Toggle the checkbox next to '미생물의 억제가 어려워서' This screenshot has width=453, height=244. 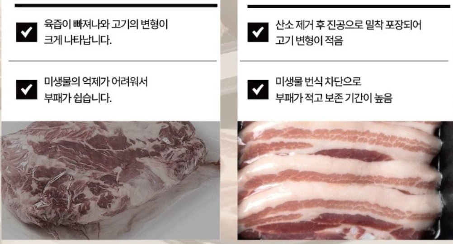tap(26, 89)
